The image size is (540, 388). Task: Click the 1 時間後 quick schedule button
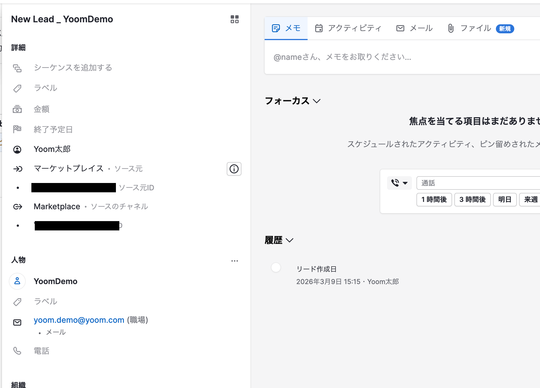434,200
